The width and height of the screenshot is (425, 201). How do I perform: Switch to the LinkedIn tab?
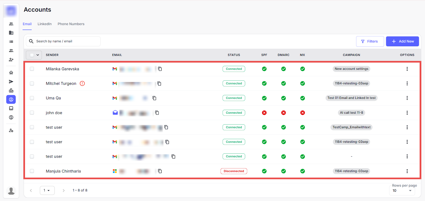tap(45, 24)
